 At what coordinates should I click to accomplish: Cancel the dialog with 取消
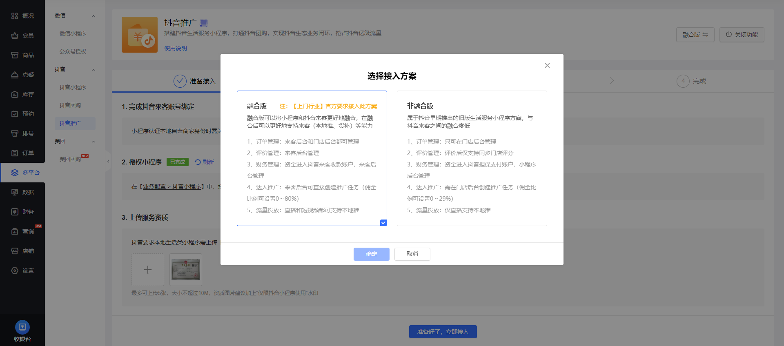click(412, 254)
